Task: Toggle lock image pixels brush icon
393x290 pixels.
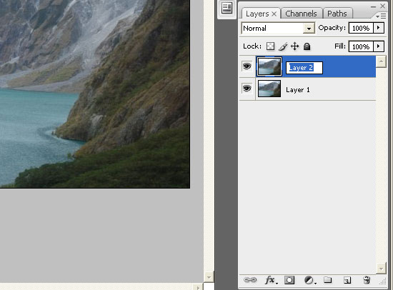Action: [283, 46]
